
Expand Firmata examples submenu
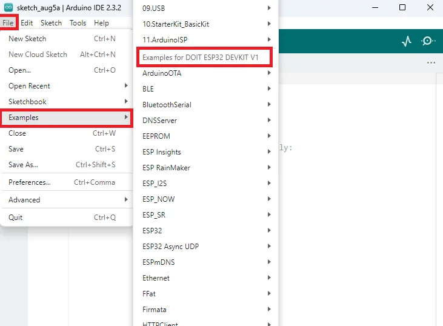(x=206, y=310)
